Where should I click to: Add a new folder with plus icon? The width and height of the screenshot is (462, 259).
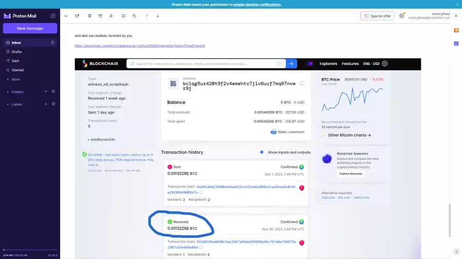click(46, 92)
